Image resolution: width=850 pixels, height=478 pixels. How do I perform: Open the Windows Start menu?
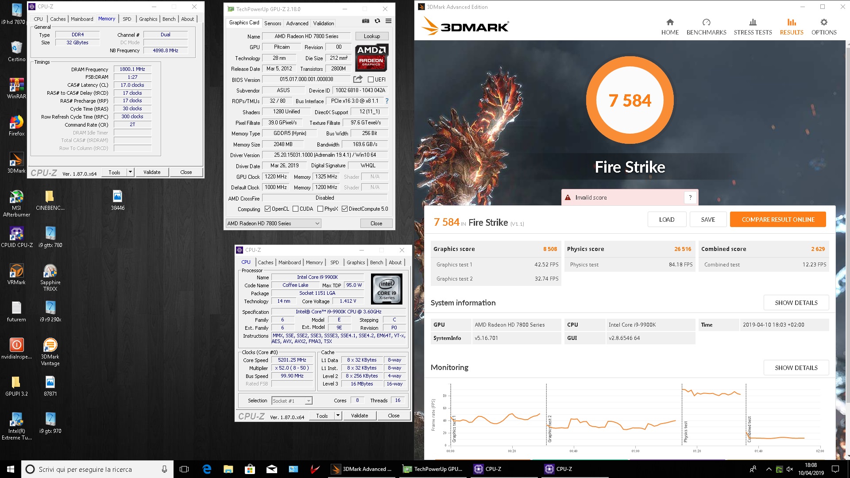pyautogui.click(x=11, y=469)
